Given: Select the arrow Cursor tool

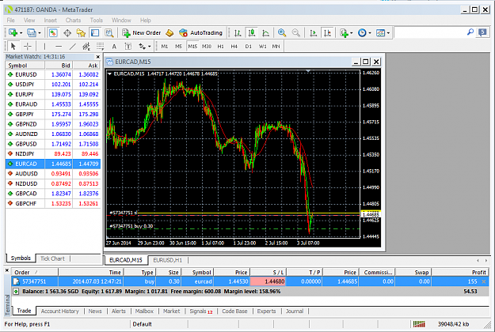Looking at the screenshot, I should [x=13, y=47].
